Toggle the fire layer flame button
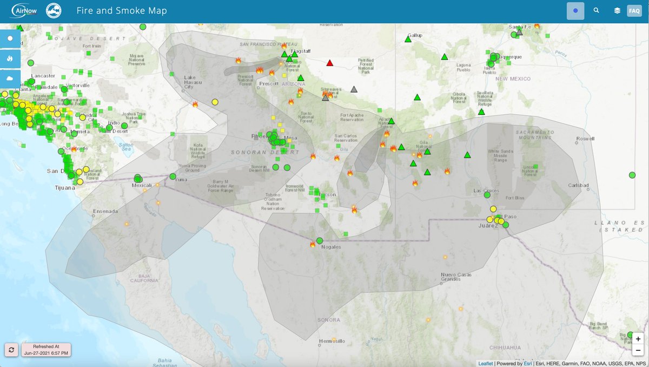This screenshot has height=367, width=649. click(x=10, y=58)
